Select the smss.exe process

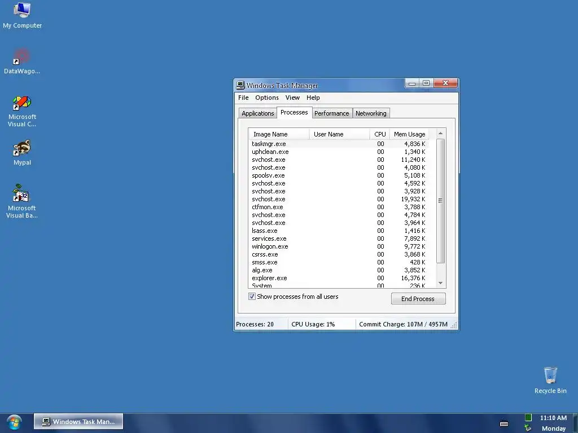(339, 262)
